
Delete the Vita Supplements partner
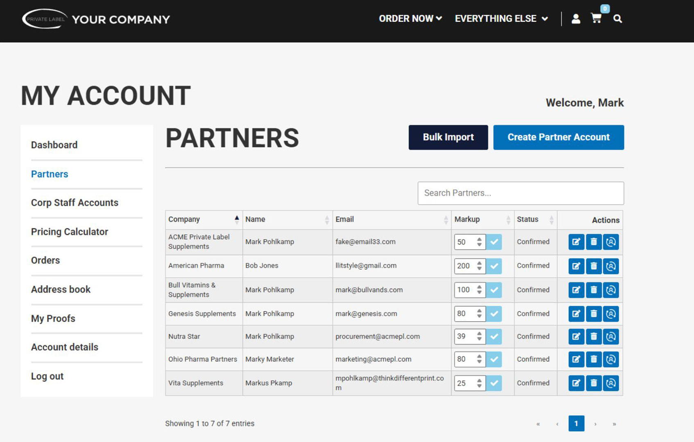click(594, 383)
